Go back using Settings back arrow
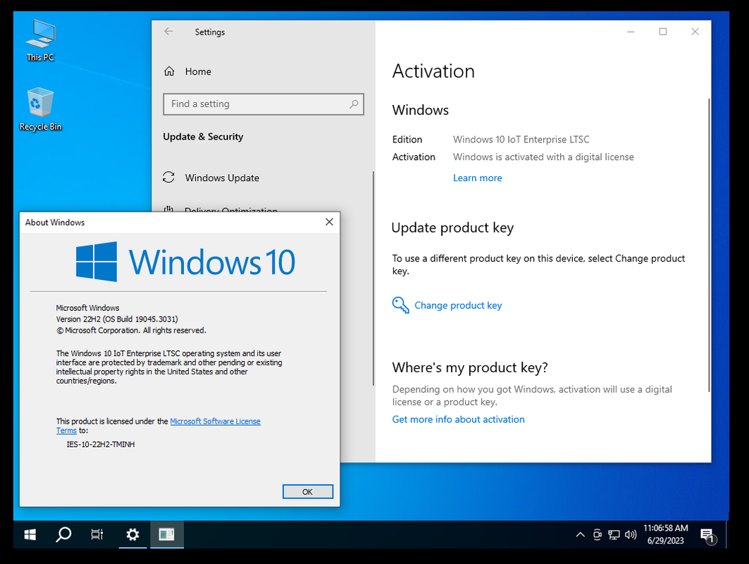 point(168,32)
